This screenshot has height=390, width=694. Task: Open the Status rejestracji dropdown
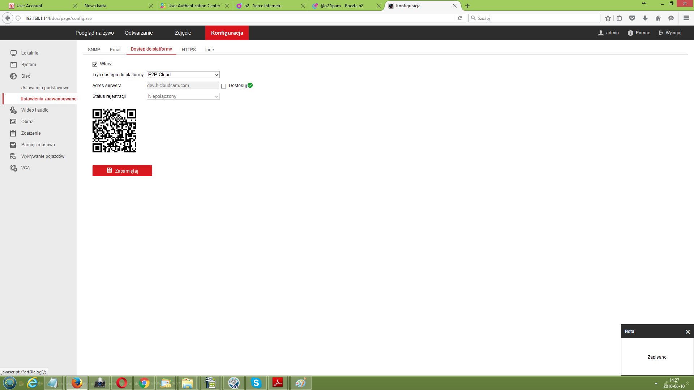tap(183, 96)
